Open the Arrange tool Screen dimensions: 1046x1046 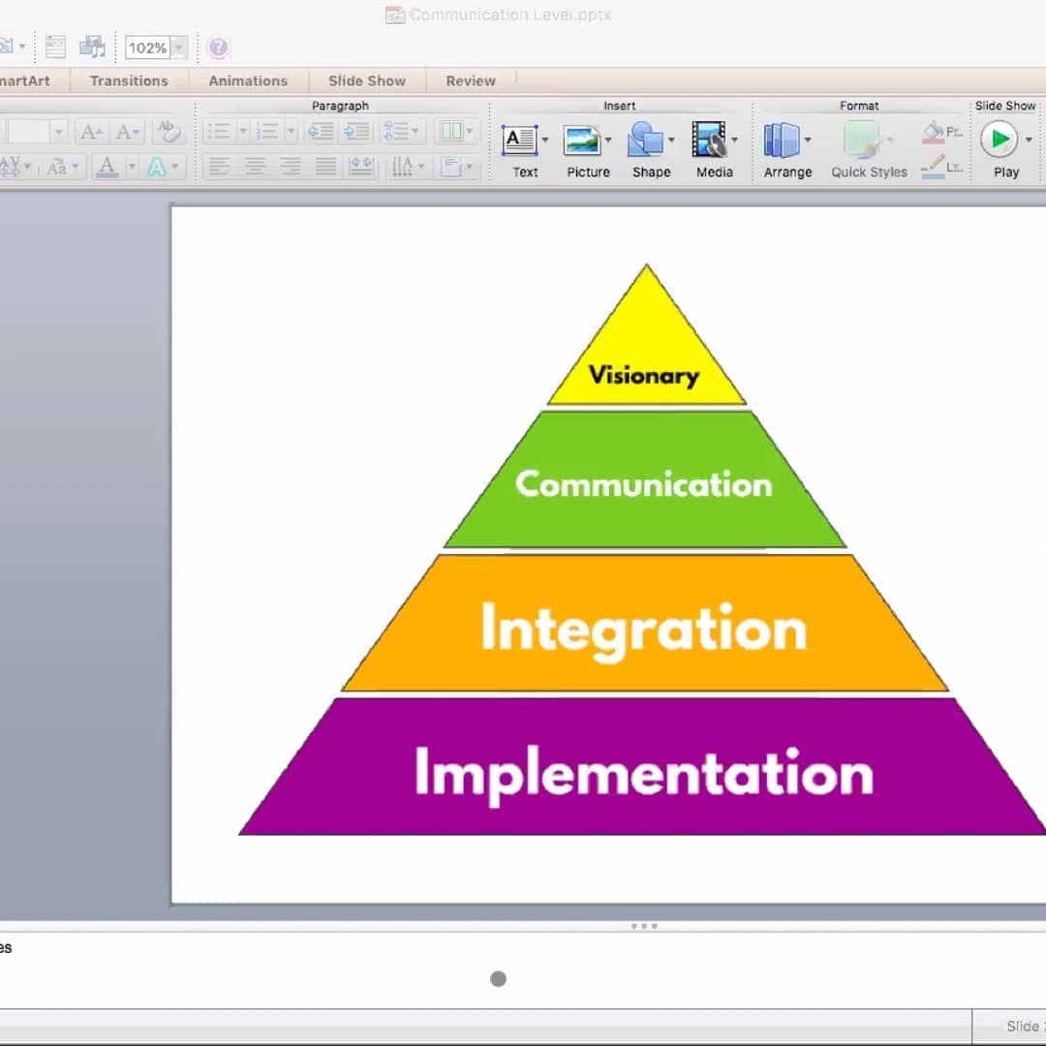[x=782, y=141]
